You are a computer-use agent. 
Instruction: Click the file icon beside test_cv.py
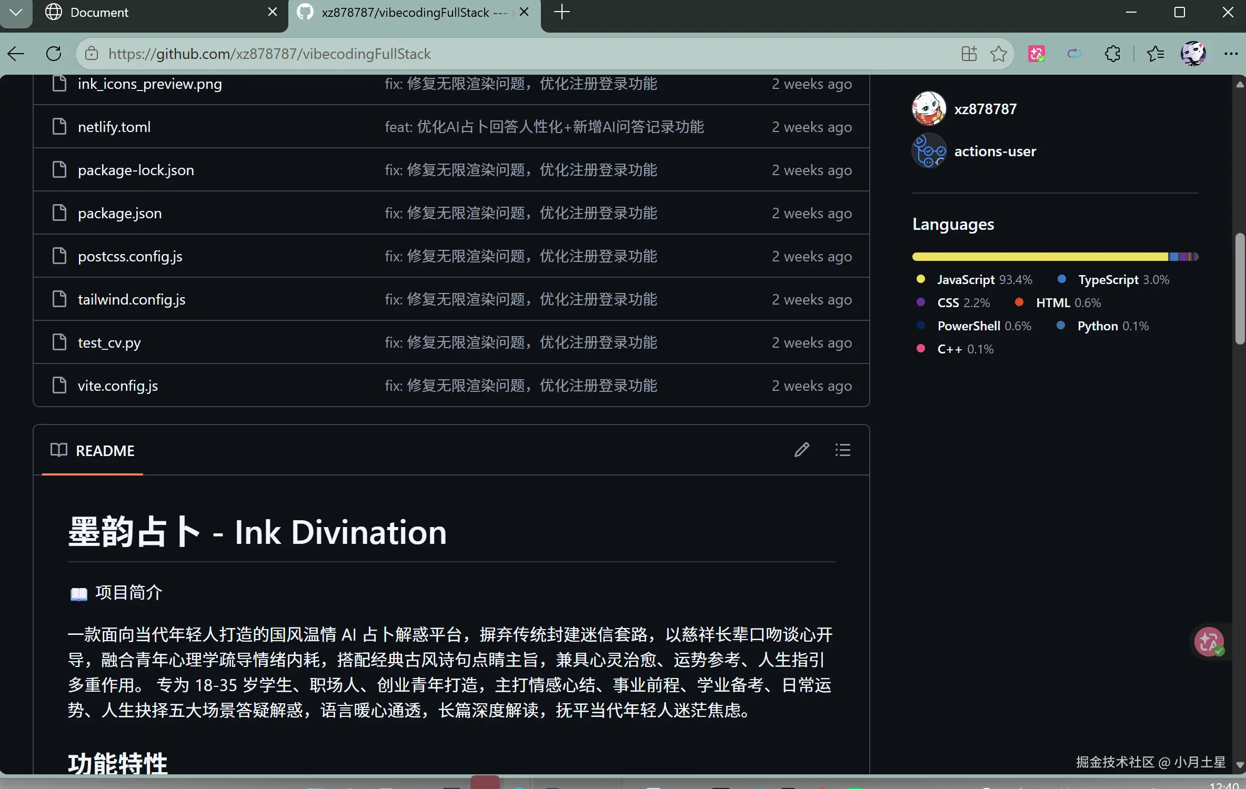coord(59,342)
